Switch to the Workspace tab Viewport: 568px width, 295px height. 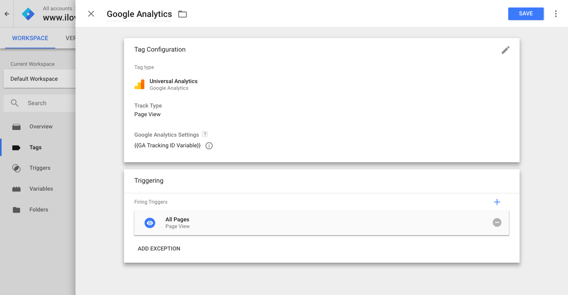tap(30, 38)
